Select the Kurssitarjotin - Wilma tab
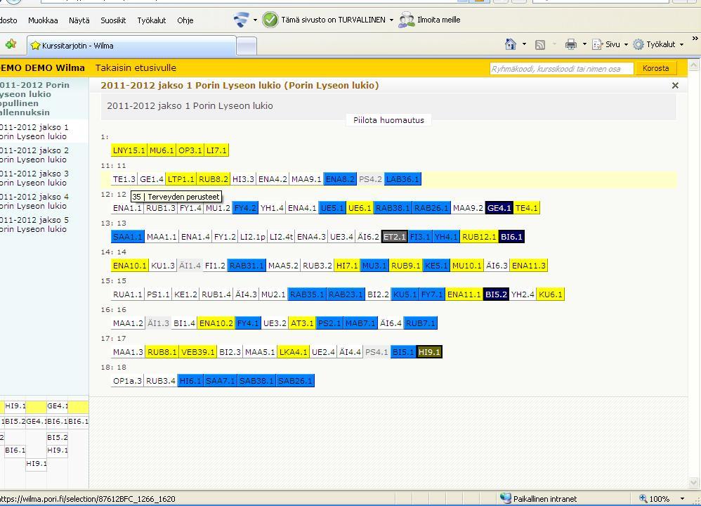 pyautogui.click(x=131, y=45)
